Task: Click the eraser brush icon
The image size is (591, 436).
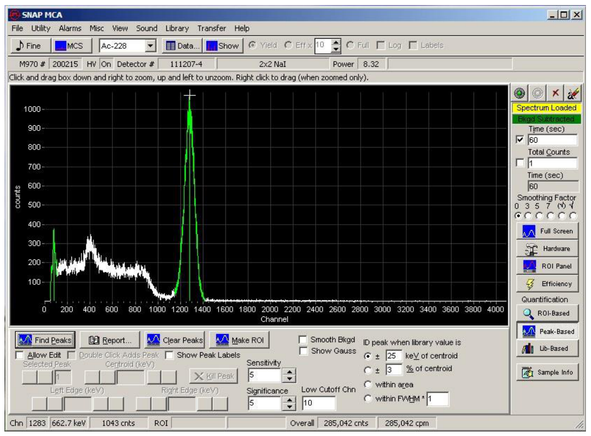Action: [573, 93]
